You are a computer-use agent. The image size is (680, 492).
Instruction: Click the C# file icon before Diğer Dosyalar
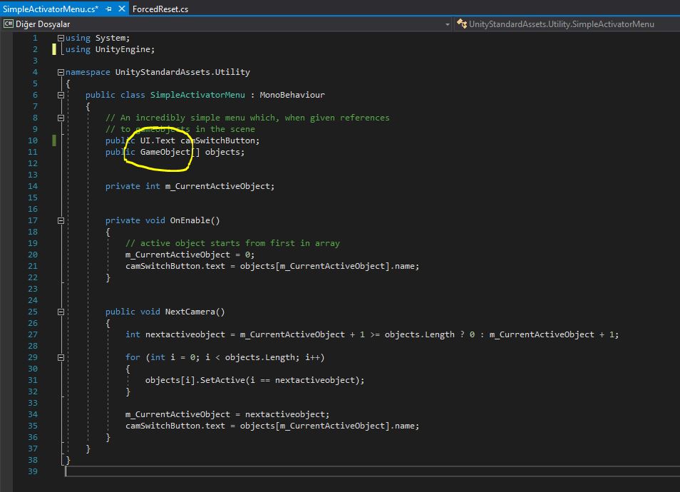click(x=7, y=24)
